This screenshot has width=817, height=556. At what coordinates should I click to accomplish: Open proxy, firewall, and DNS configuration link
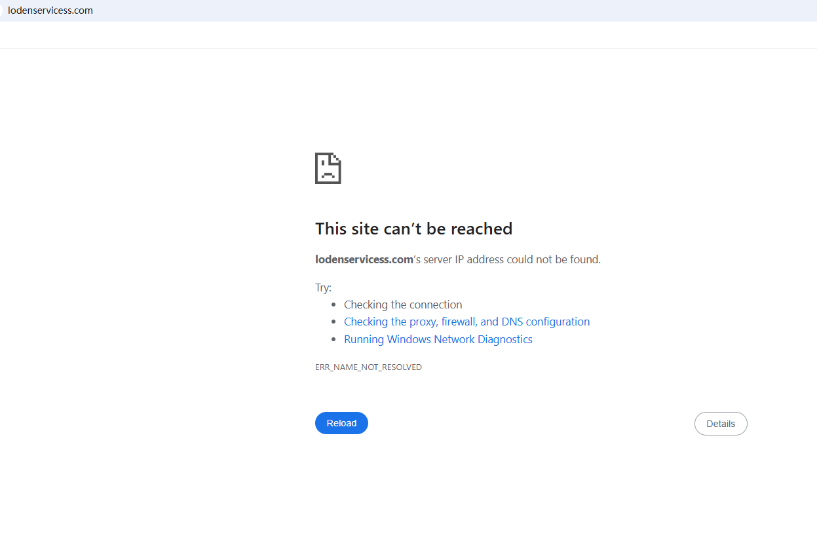(x=466, y=322)
